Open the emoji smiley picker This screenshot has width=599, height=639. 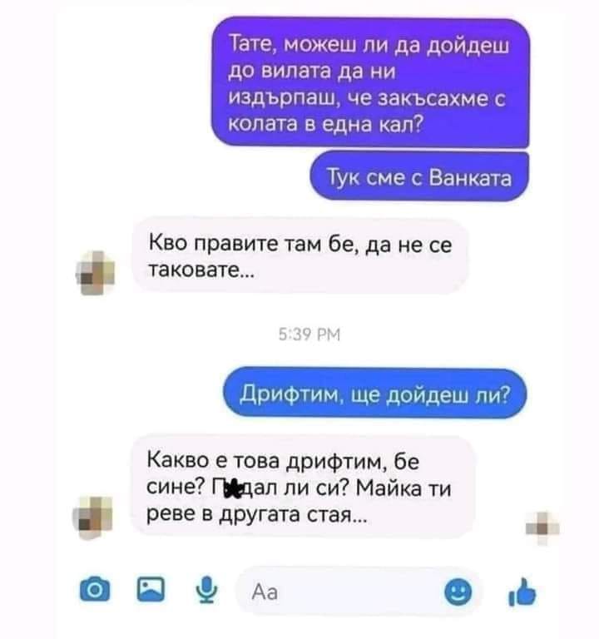point(458,592)
